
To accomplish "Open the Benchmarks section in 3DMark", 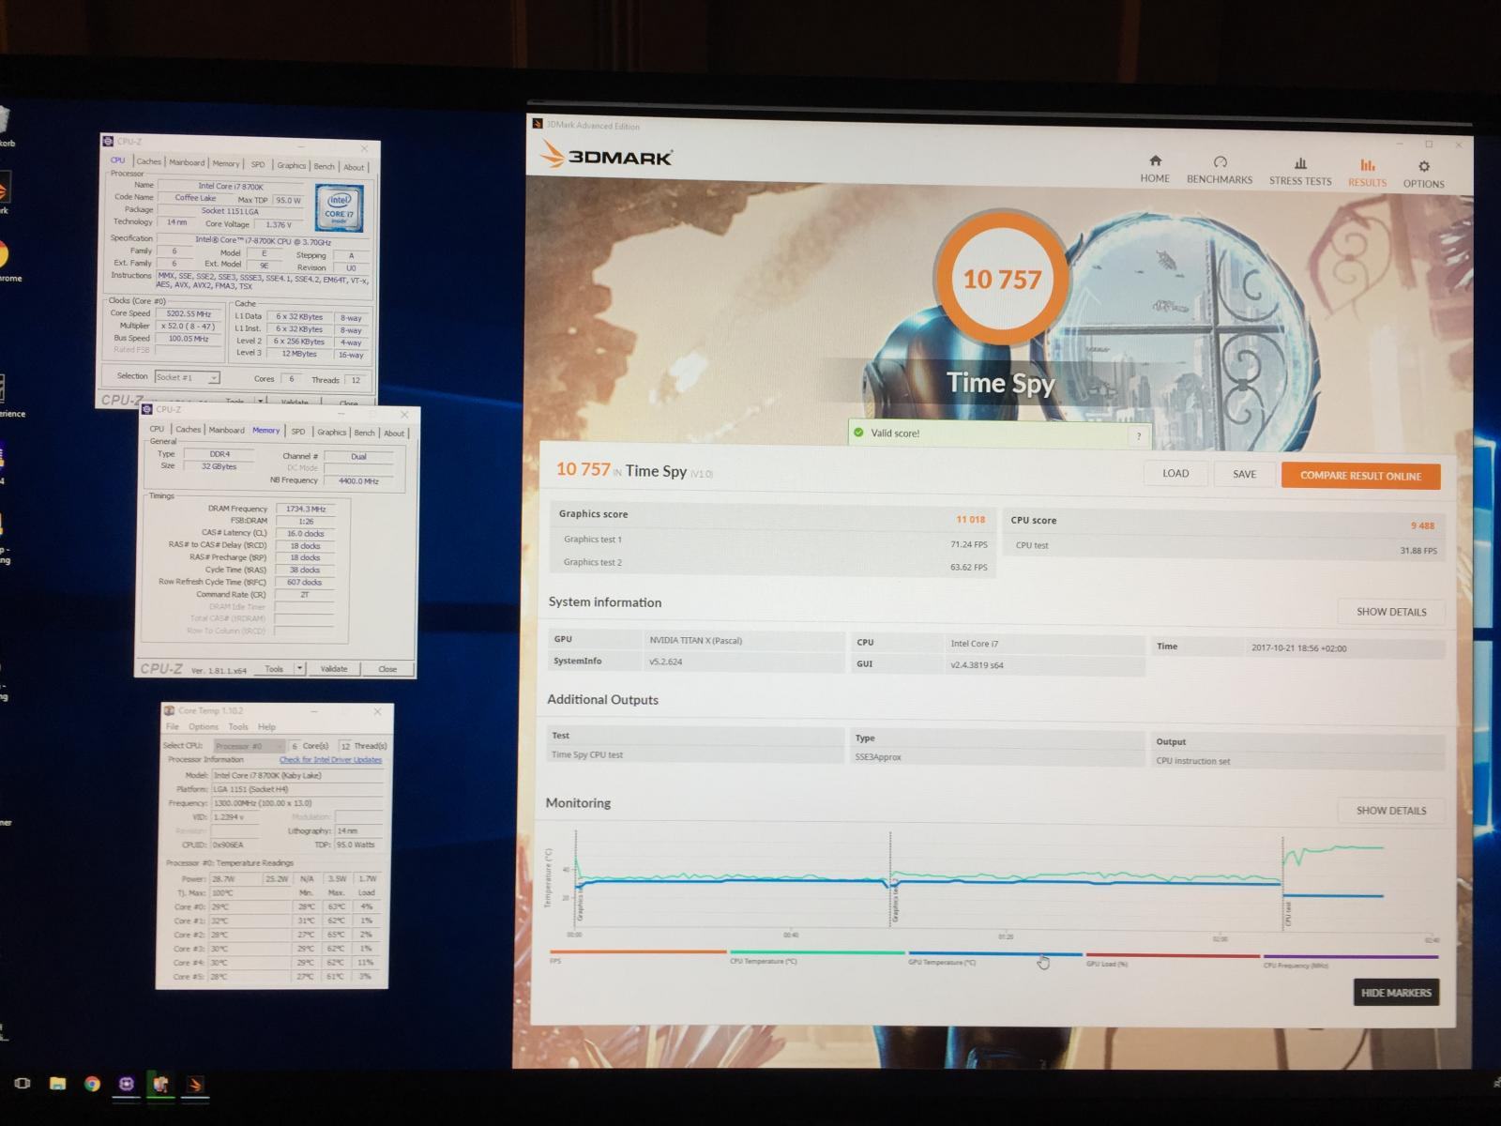I will tap(1220, 170).
